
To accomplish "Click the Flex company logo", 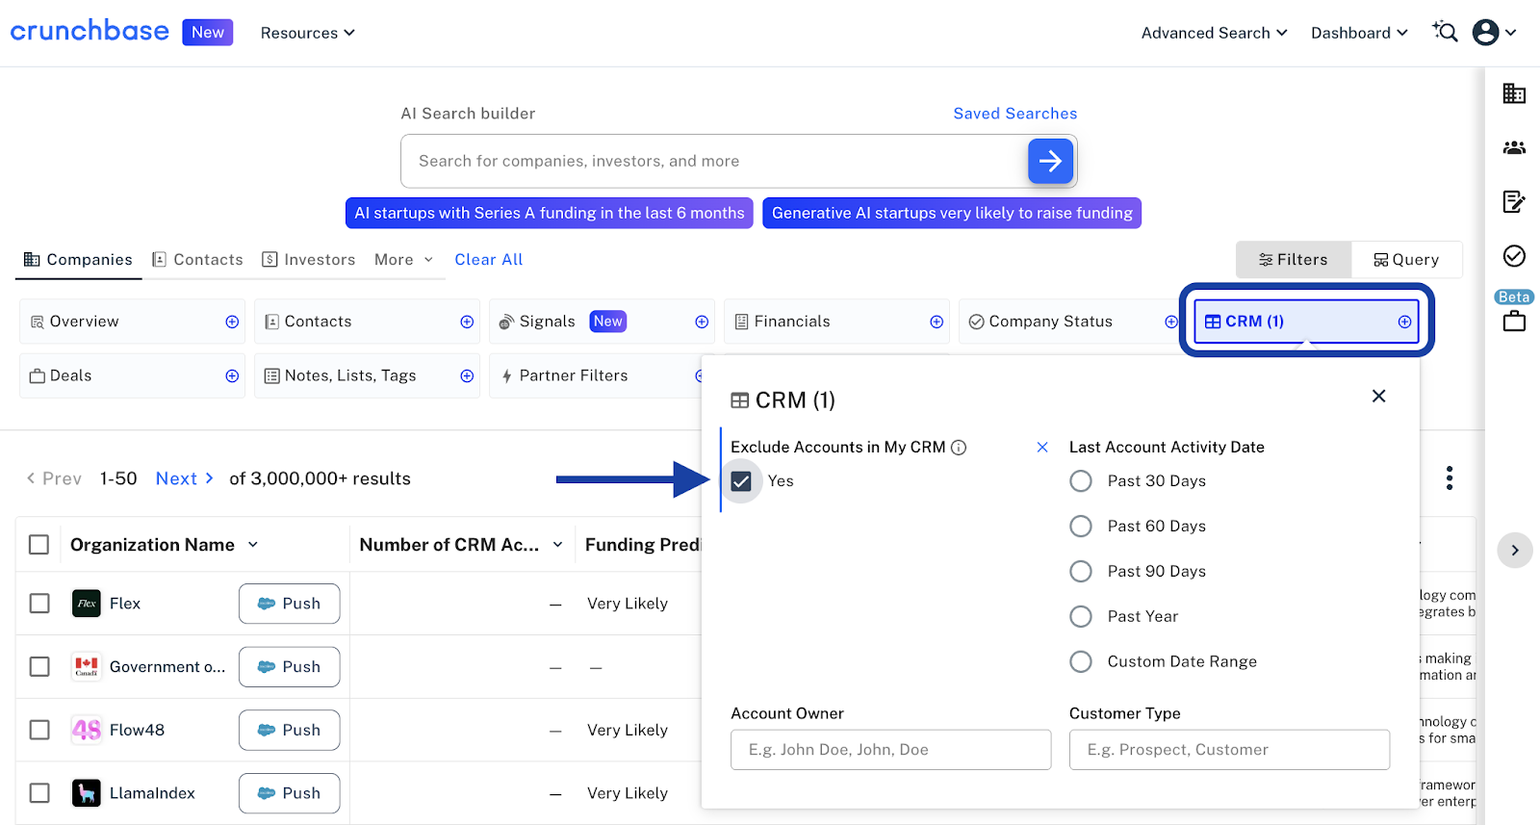I will [x=87, y=604].
